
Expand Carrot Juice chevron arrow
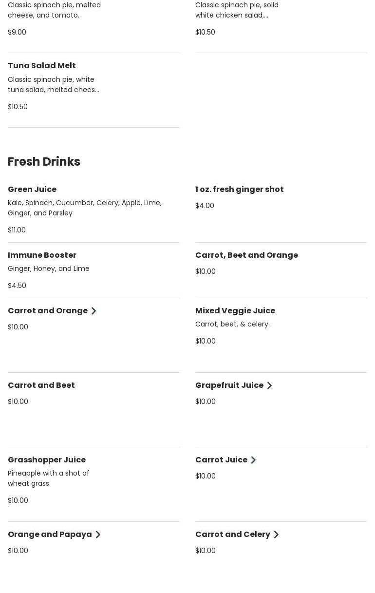[x=253, y=460]
